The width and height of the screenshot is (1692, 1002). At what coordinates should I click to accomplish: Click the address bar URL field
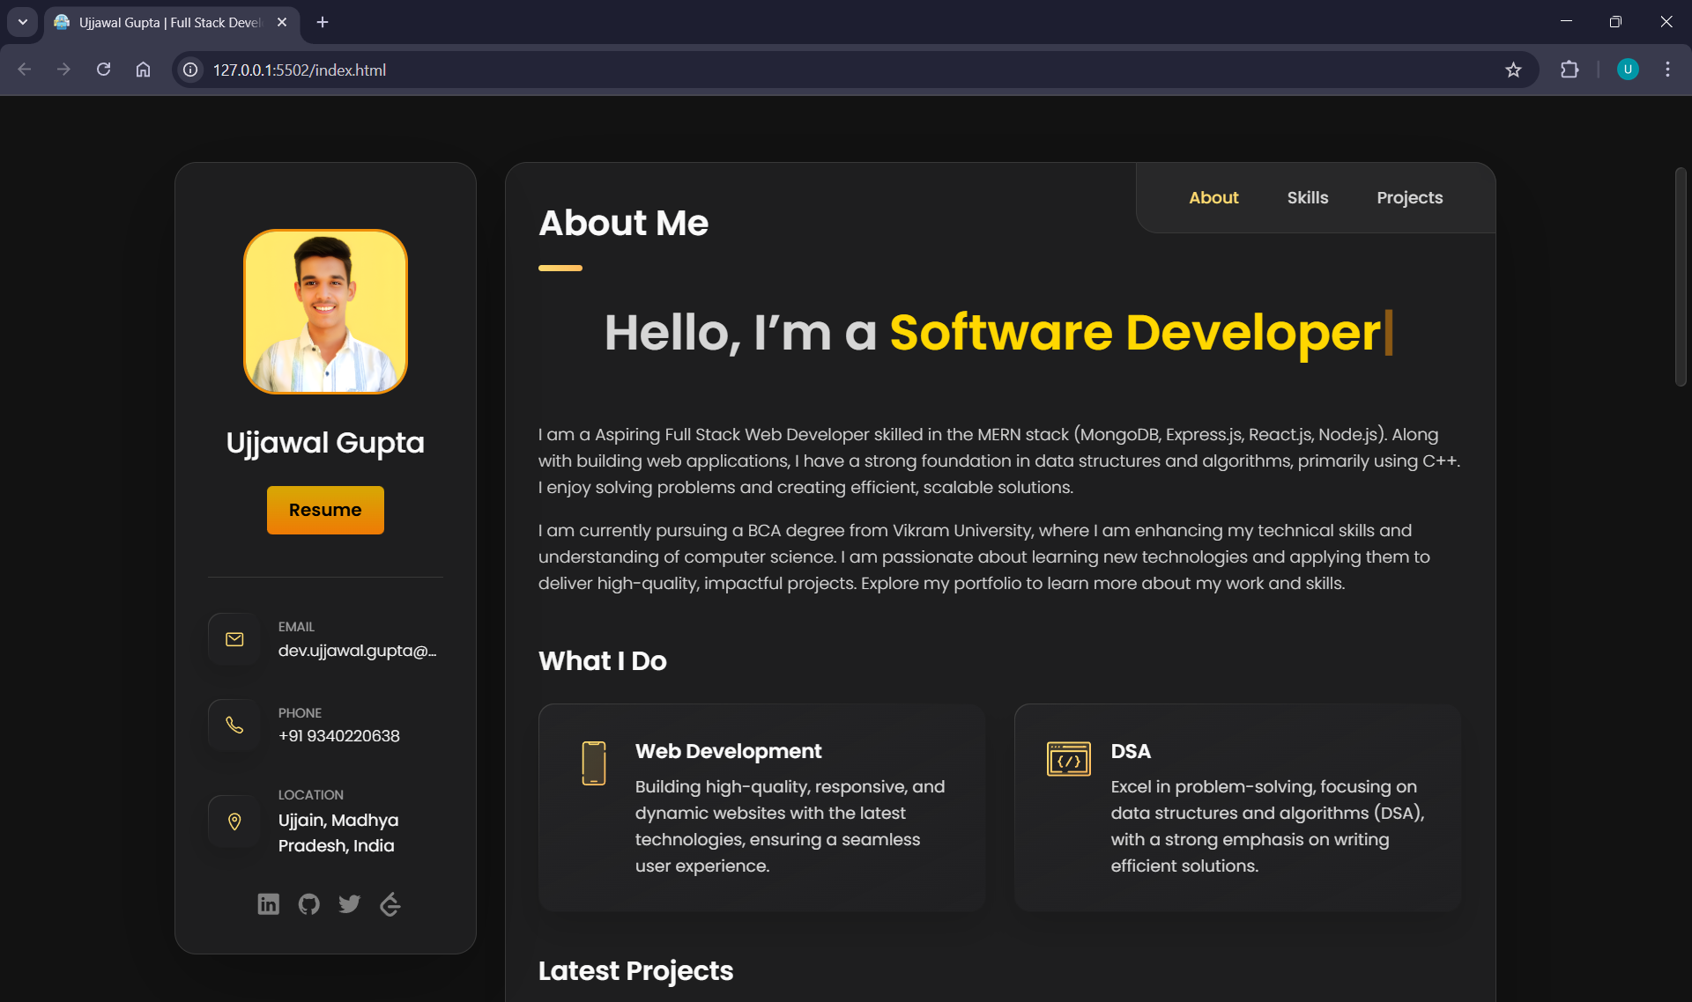[846, 70]
